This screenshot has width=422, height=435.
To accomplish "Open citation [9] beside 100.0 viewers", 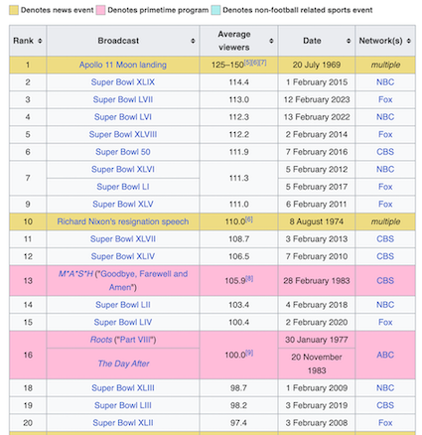I will [249, 353].
